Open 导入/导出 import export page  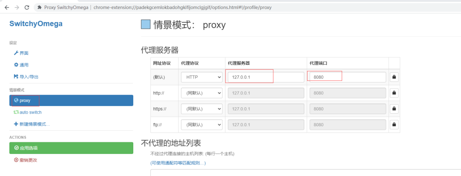26,77
